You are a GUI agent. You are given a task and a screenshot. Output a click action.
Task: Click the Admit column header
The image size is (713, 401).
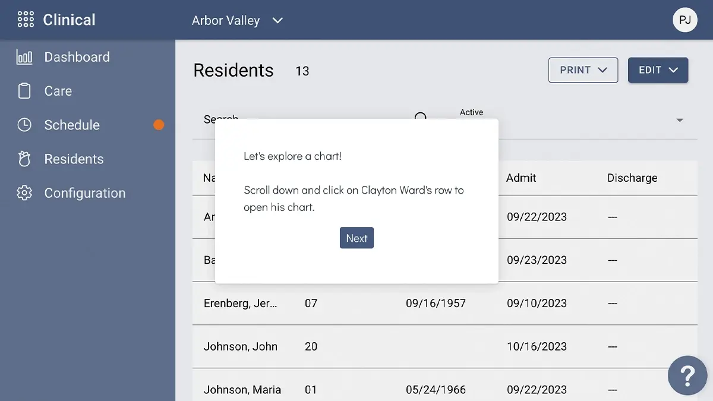521,178
